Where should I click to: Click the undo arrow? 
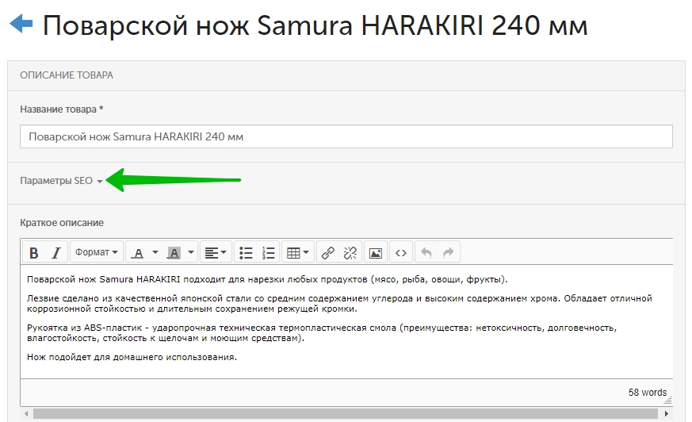click(426, 253)
